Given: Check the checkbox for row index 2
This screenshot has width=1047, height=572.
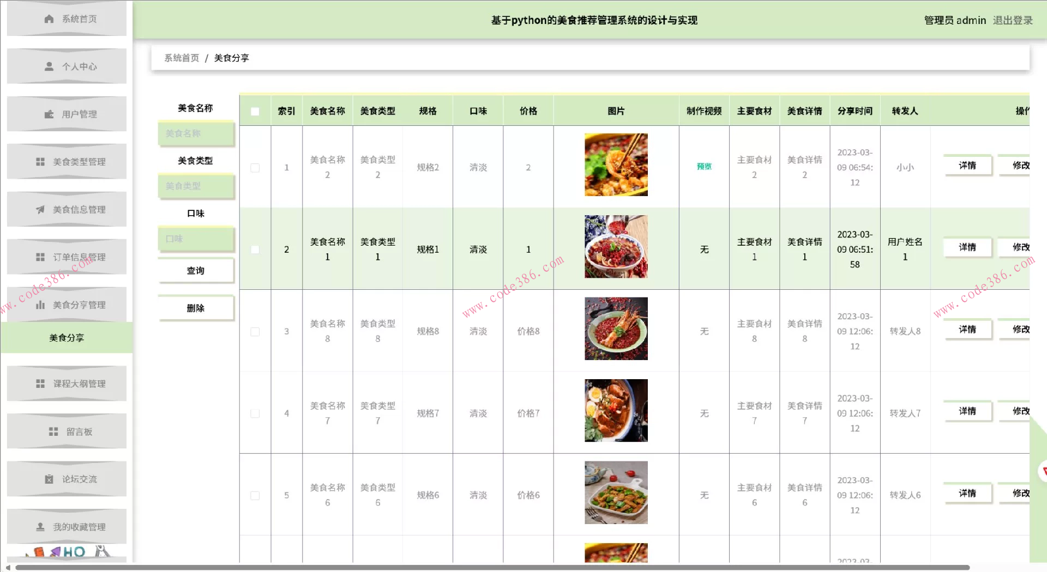Looking at the screenshot, I should (255, 250).
